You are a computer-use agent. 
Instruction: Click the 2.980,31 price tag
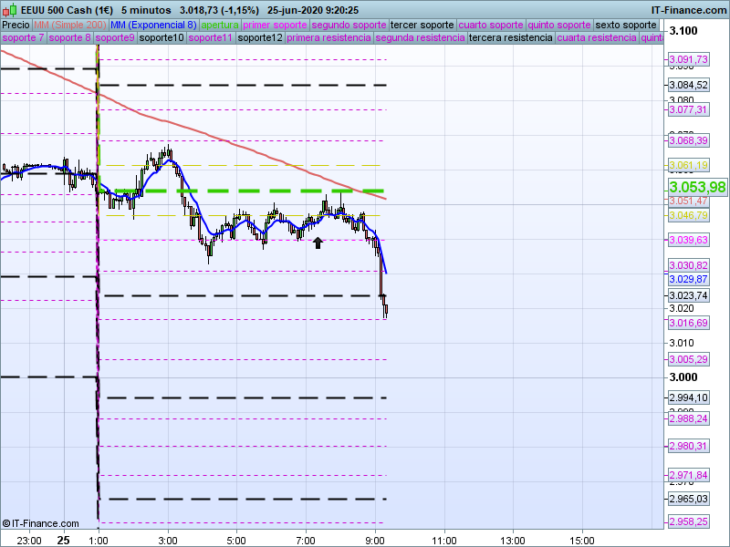[689, 446]
